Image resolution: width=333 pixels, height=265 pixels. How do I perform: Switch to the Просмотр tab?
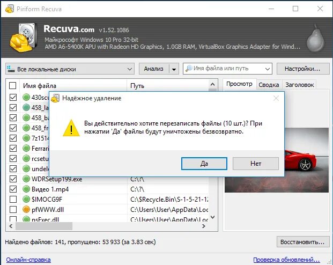pyautogui.click(x=239, y=84)
